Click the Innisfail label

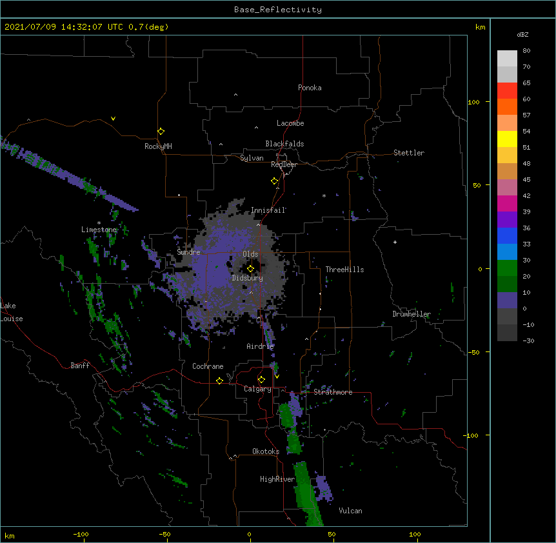(268, 210)
